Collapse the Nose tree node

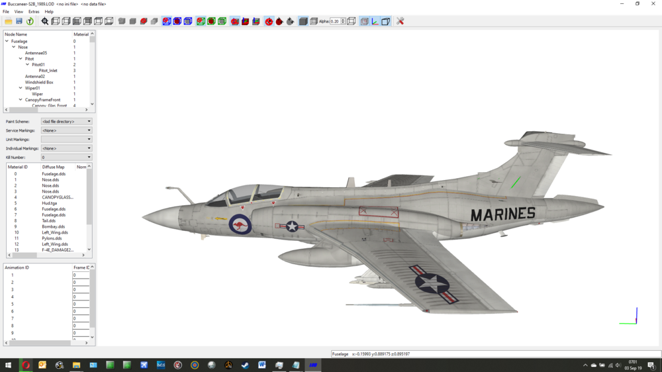click(13, 47)
